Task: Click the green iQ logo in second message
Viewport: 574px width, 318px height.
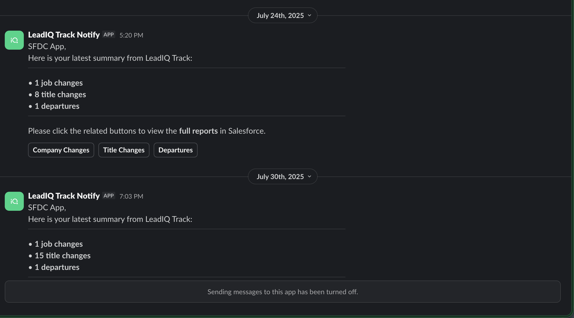Action: (x=14, y=201)
